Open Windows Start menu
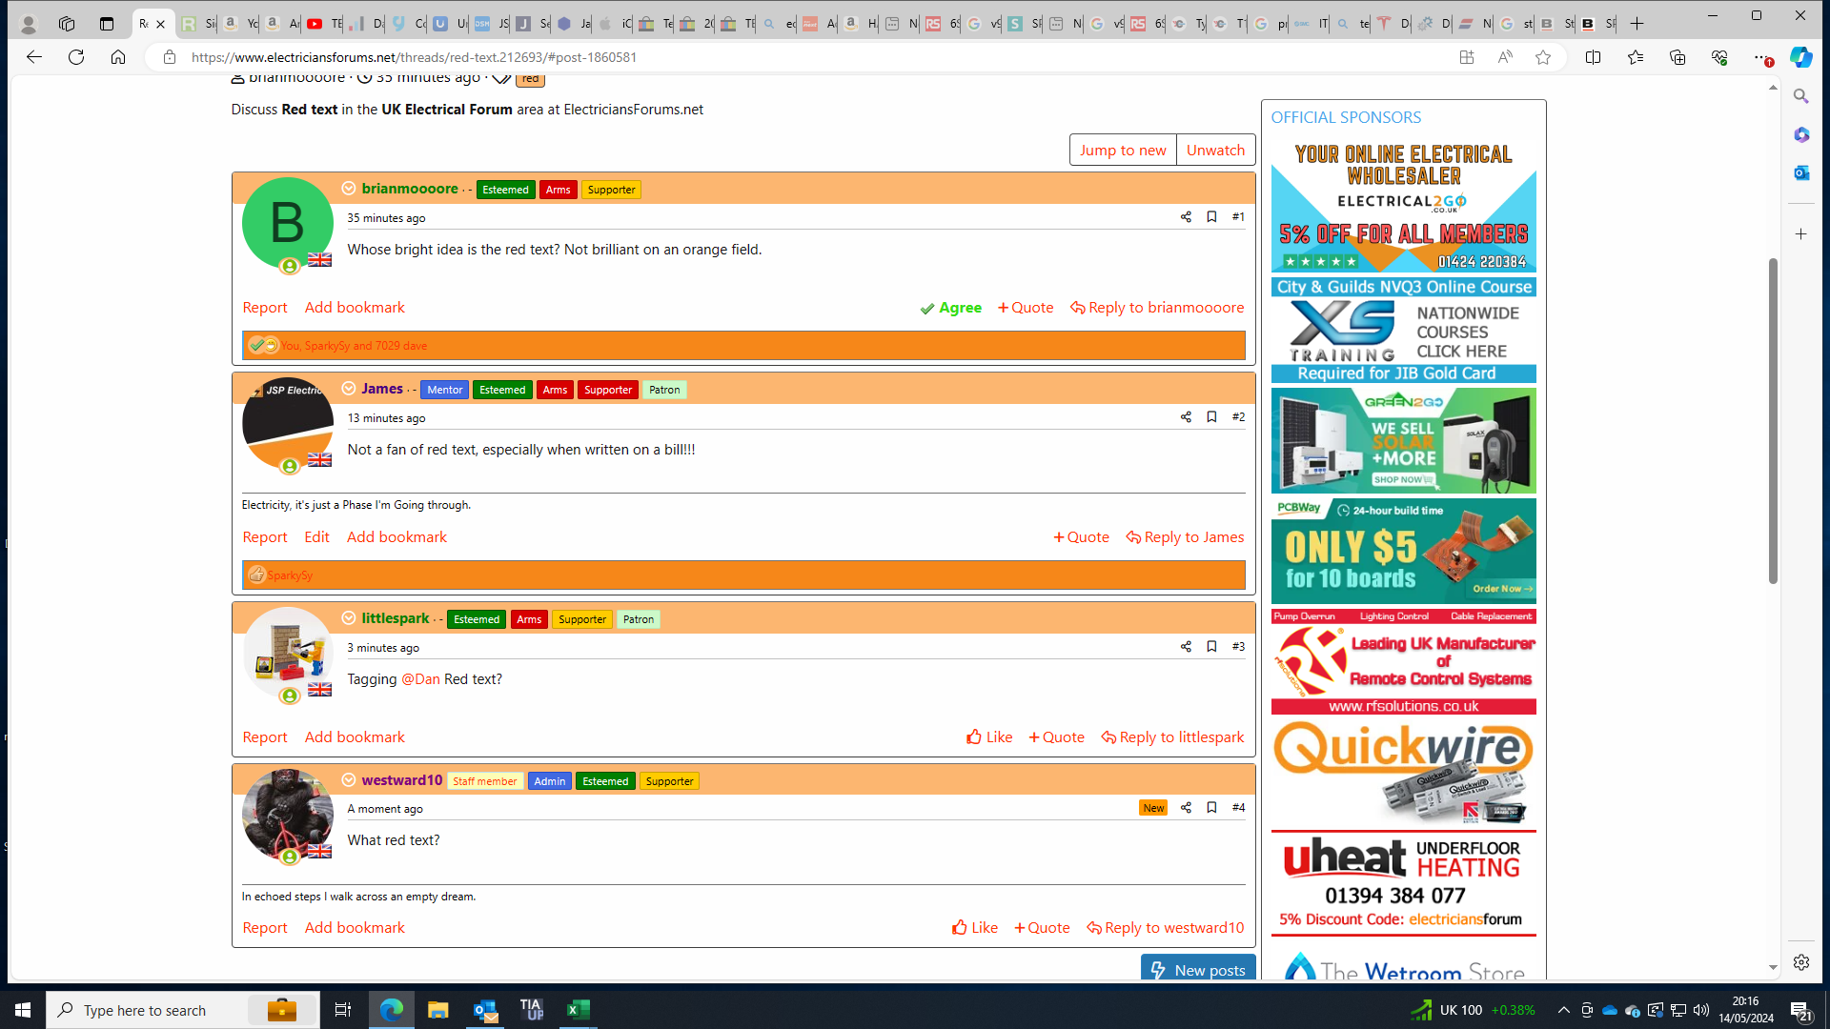Viewport: 1830px width, 1029px height. coord(23,1010)
